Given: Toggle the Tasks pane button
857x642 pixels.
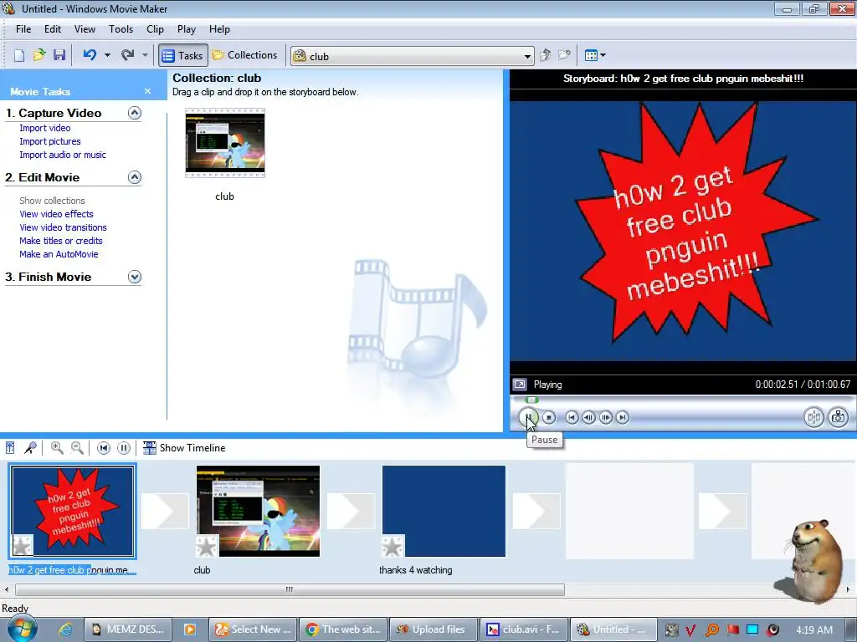Looking at the screenshot, I should pos(183,55).
